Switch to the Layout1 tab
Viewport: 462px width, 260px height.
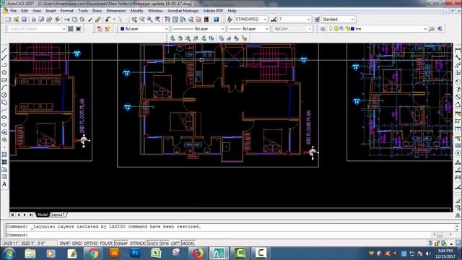(x=58, y=214)
